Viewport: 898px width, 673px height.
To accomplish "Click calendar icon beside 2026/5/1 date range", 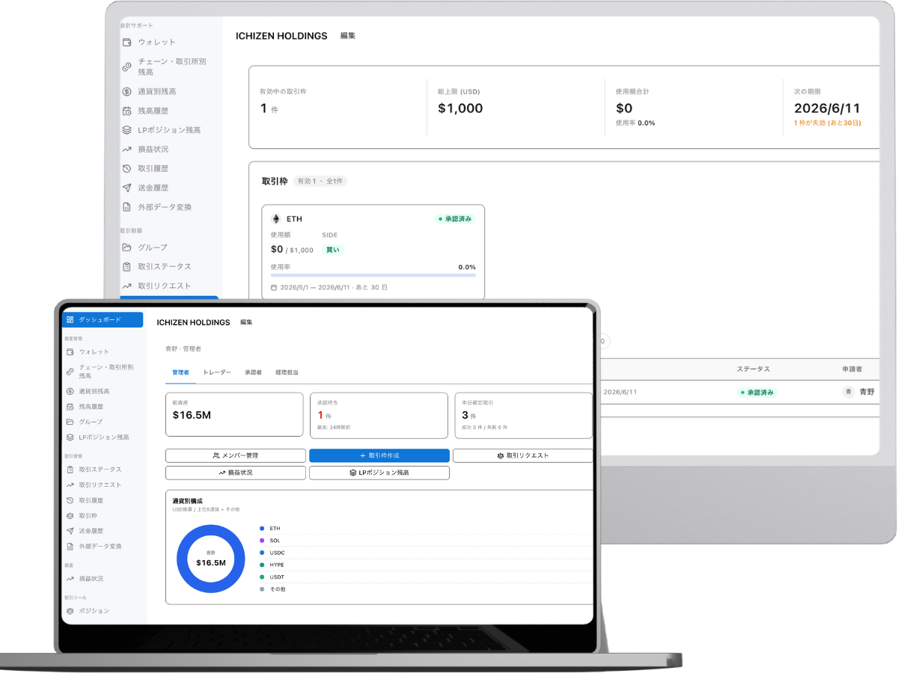I will pyautogui.click(x=274, y=287).
